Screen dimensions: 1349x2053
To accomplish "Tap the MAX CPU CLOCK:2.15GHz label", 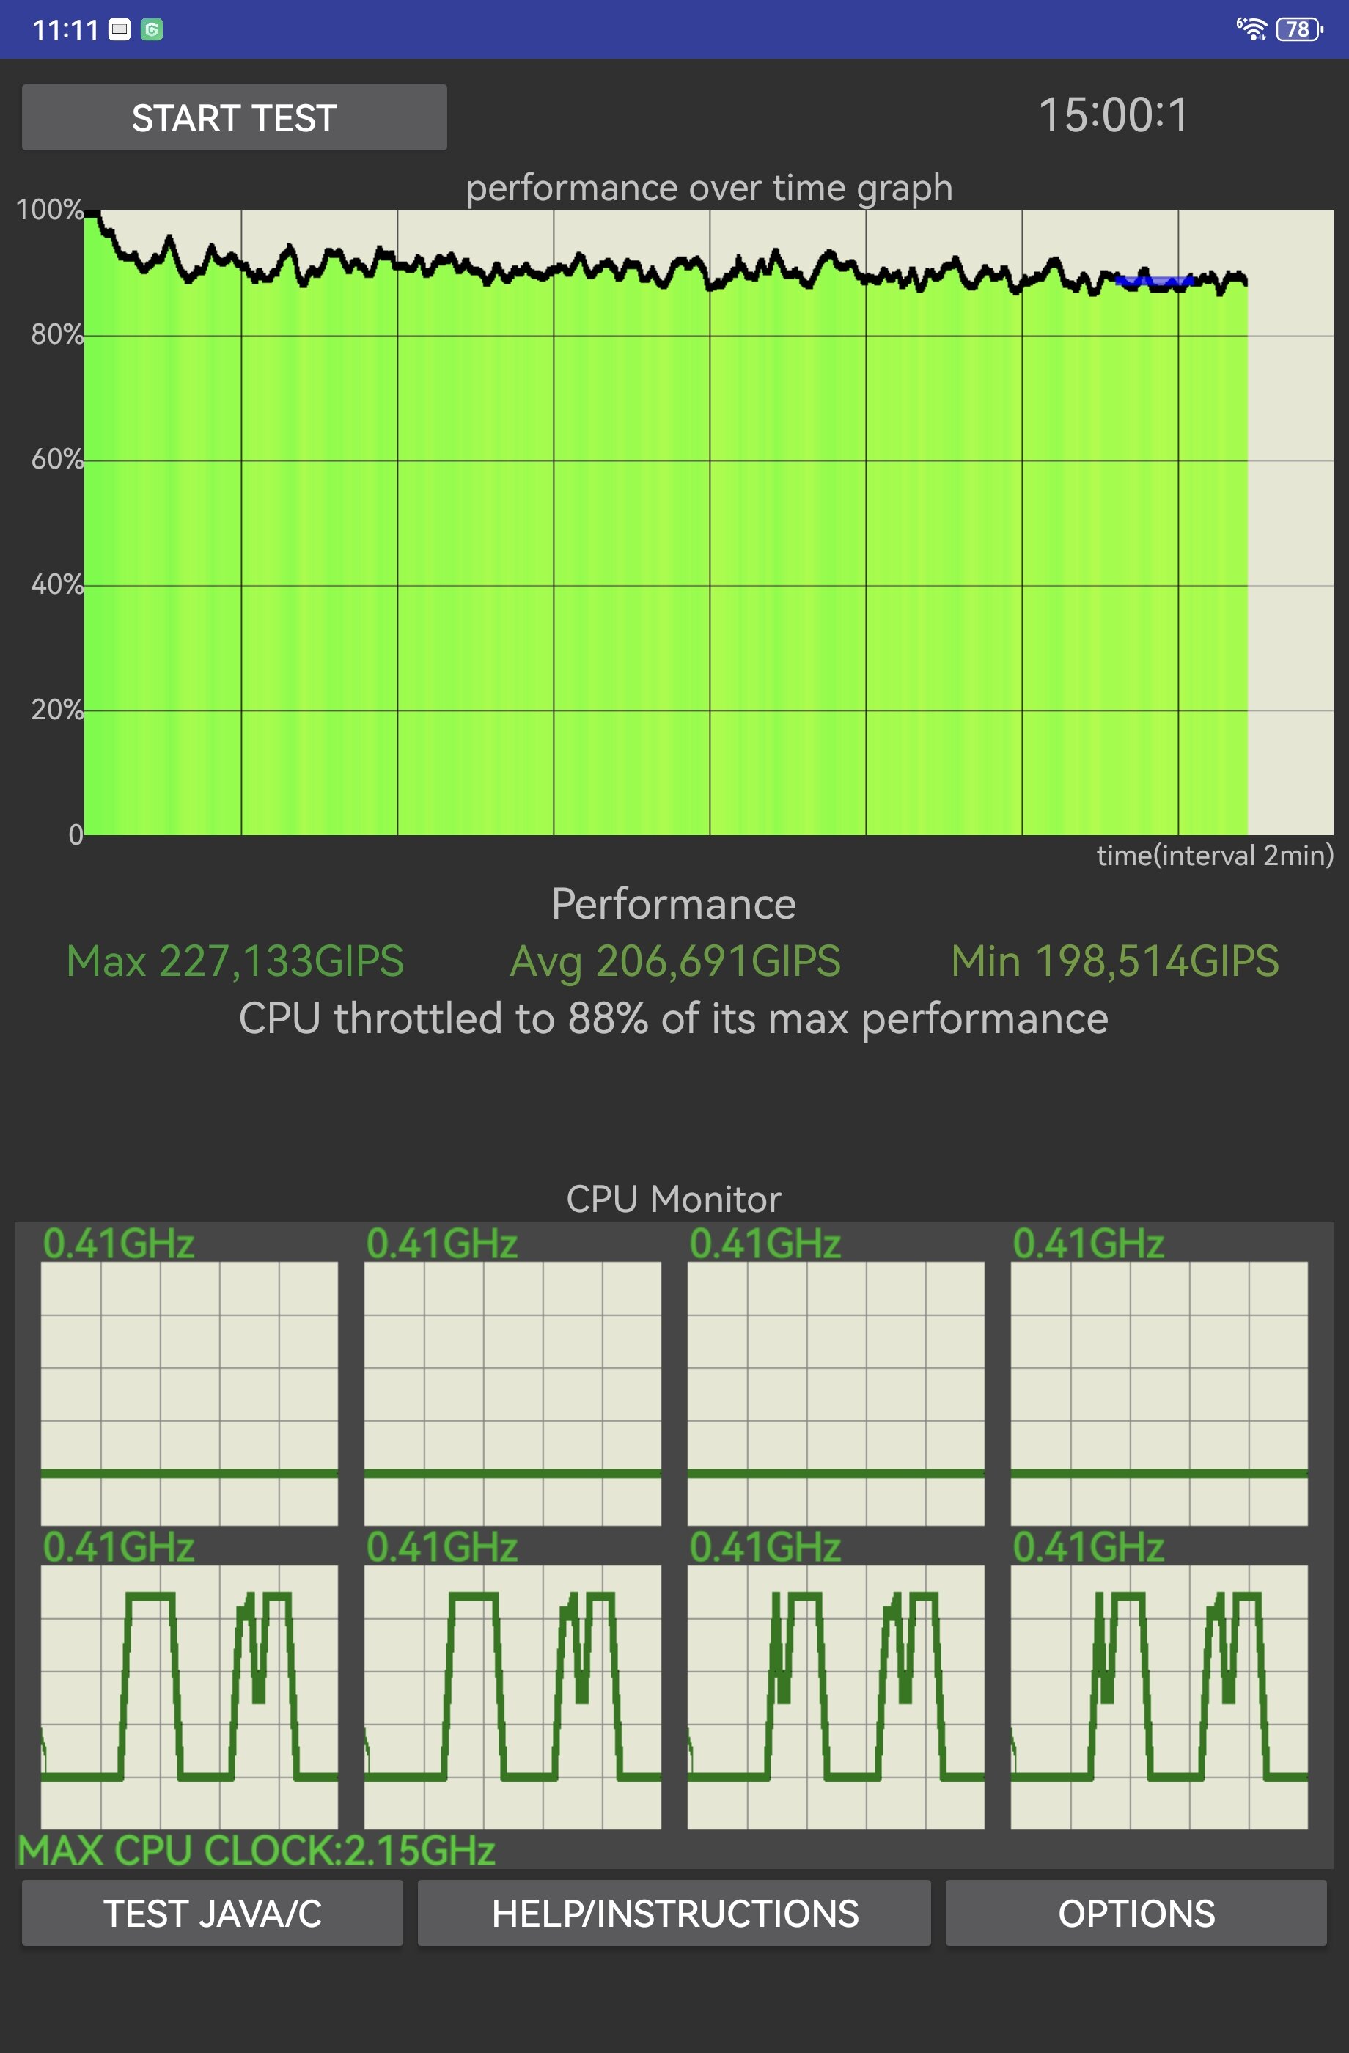I will (x=257, y=1851).
